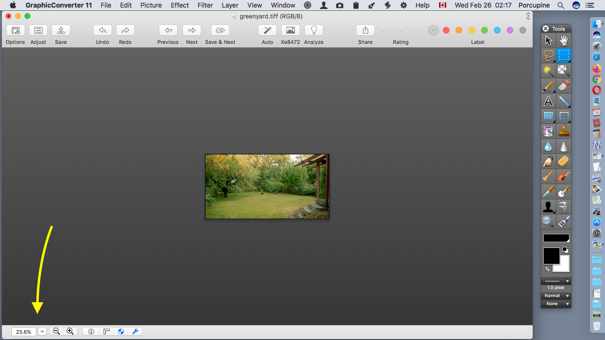Open the zoom percentage dropdown arrow
Screen dimensions: 605x340
[43, 331]
